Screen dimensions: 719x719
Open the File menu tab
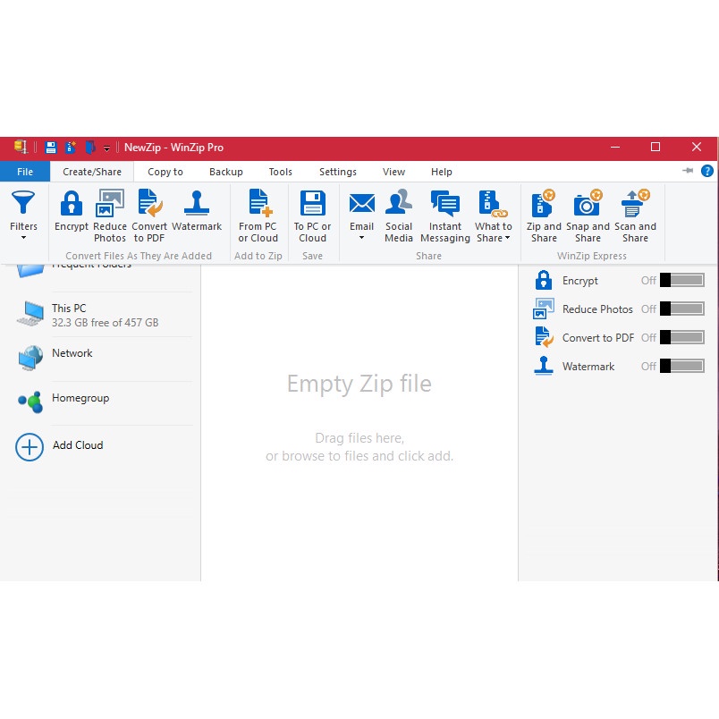25,172
